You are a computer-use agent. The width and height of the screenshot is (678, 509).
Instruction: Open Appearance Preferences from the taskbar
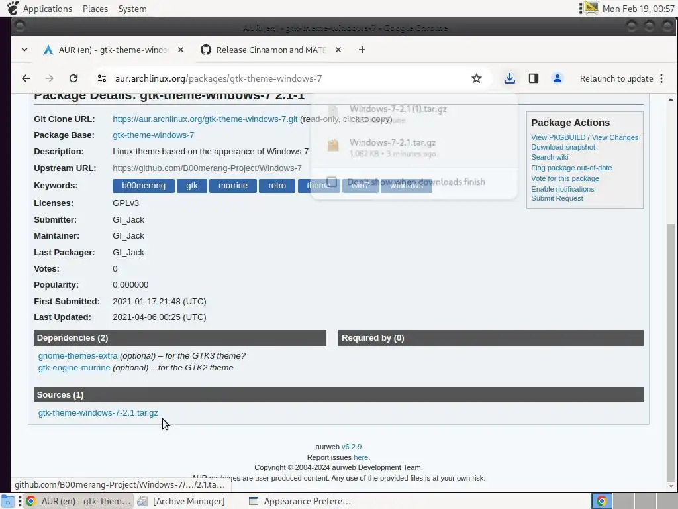click(x=301, y=501)
